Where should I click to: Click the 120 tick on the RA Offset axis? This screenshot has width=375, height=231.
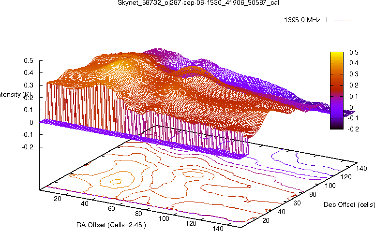[x=191, y=224]
